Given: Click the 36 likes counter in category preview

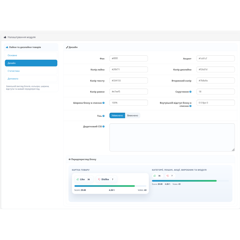Looking at the screenshot, I should point(159,176).
